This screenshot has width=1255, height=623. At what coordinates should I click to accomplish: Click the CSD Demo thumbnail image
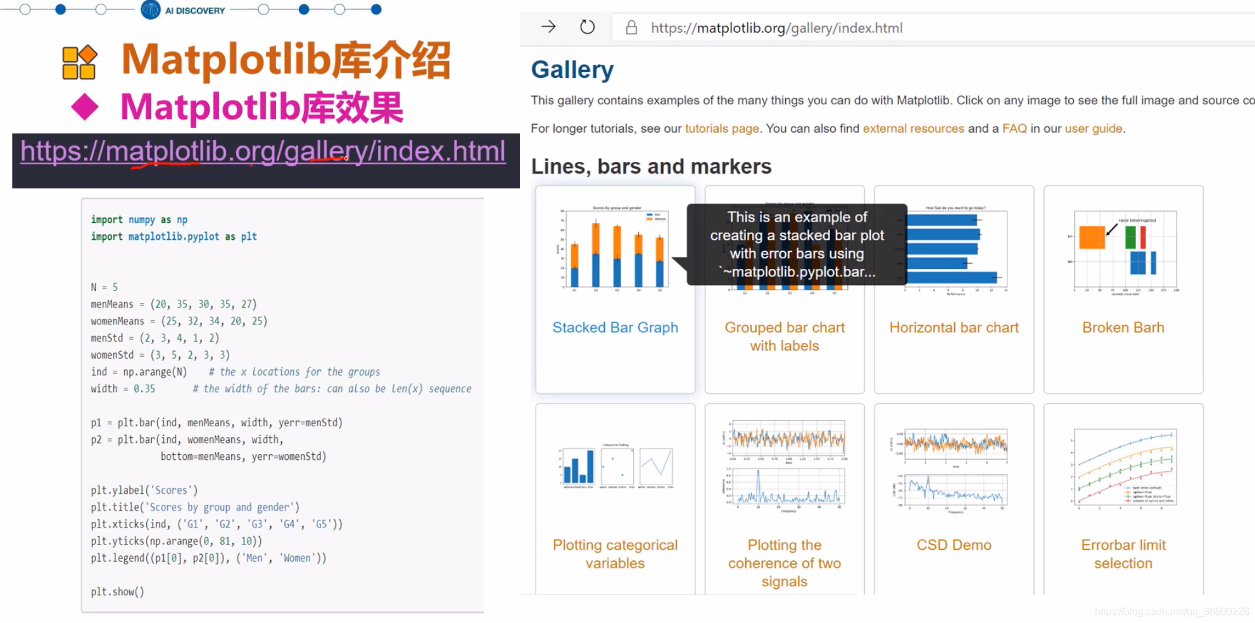[950, 471]
